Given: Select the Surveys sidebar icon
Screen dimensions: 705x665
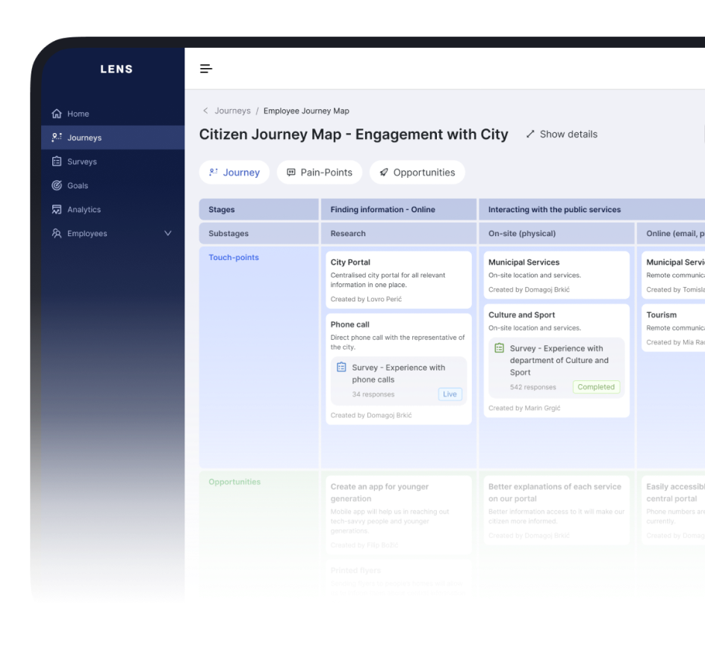Looking at the screenshot, I should tap(57, 161).
